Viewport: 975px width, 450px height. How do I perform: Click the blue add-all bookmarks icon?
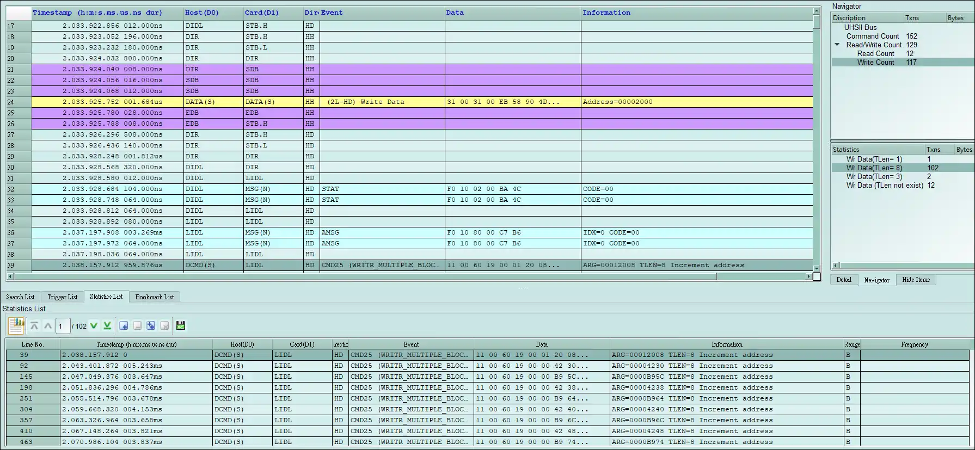(151, 325)
